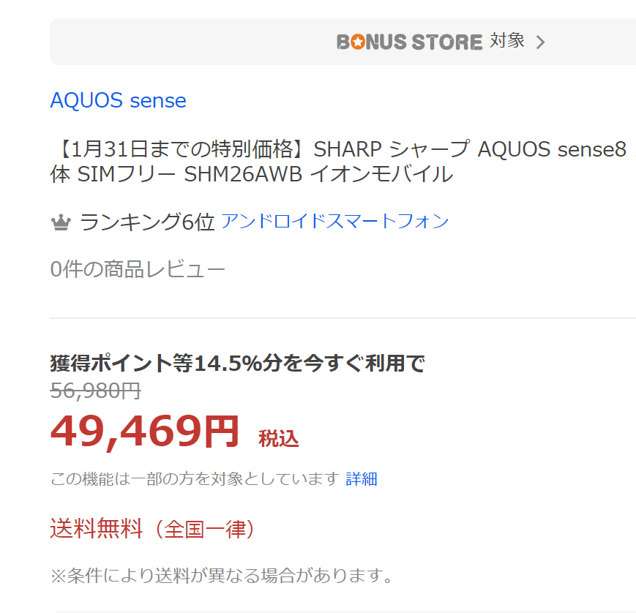
Task: Click the SIMフリー SHM26AWB title line
Action: tap(251, 175)
